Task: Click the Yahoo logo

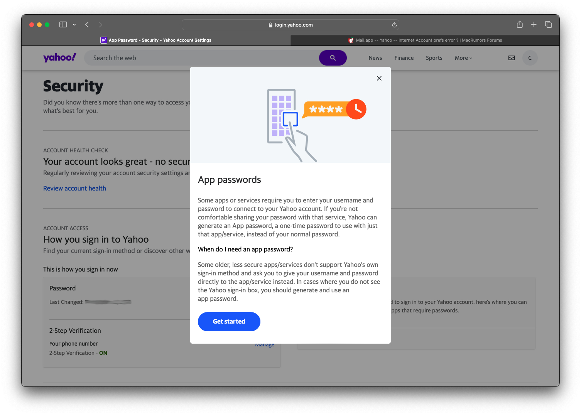Action: click(x=60, y=58)
